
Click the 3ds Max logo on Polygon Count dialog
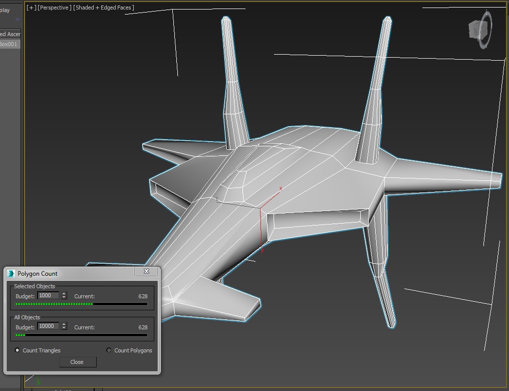11,273
